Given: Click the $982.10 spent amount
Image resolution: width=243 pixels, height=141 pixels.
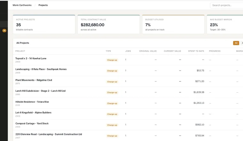Looking at the screenshot, I should [200, 125].
